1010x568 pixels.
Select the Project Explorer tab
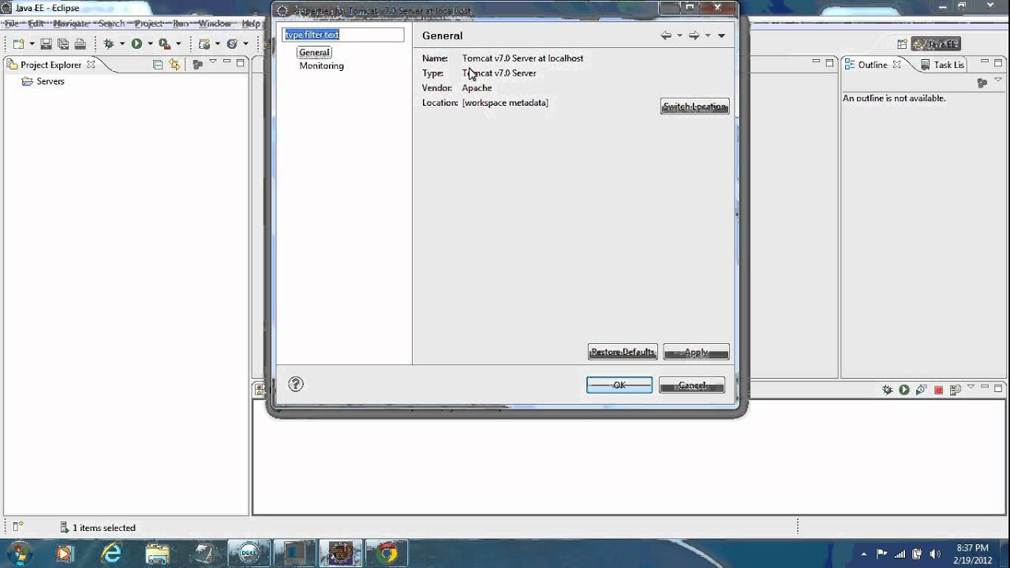point(50,65)
